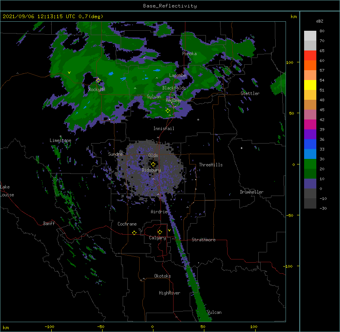Select the yellow diamond marker above Calgary label
The image size is (340, 332).
coord(160,232)
